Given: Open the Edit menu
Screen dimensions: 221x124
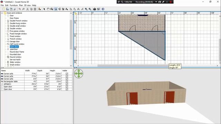Looking at the screenshot, I should [x=7, y=6].
